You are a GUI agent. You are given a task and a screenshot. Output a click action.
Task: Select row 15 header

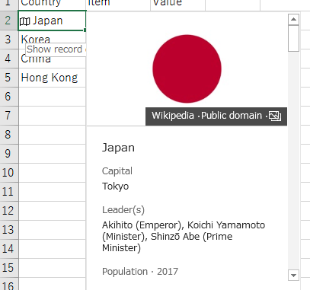point(9,268)
